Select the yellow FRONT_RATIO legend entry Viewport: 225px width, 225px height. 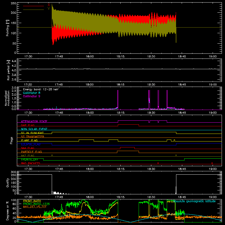(x=32, y=201)
